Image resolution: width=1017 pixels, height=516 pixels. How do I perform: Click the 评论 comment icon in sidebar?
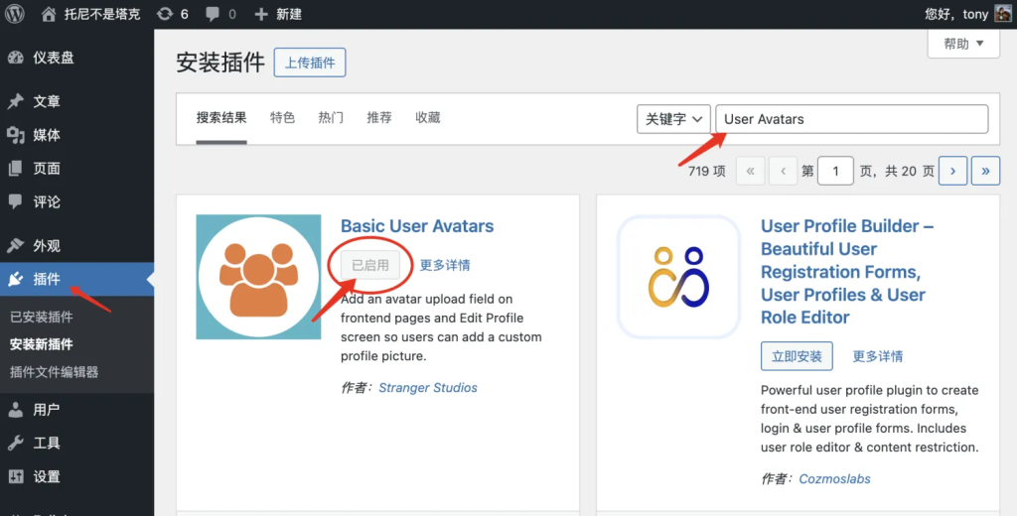pyautogui.click(x=16, y=202)
